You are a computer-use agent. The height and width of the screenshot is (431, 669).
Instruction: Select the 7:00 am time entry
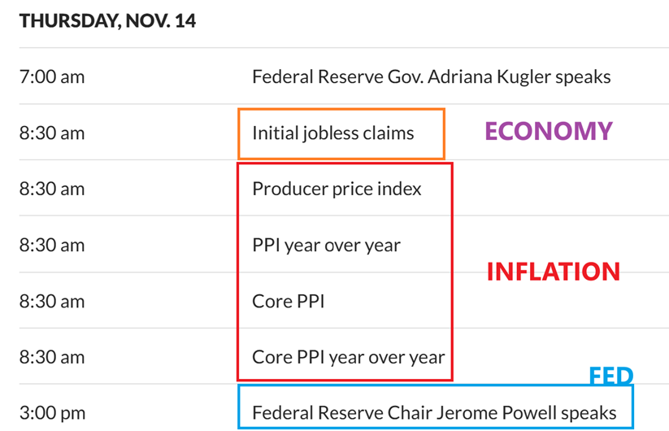tap(52, 77)
